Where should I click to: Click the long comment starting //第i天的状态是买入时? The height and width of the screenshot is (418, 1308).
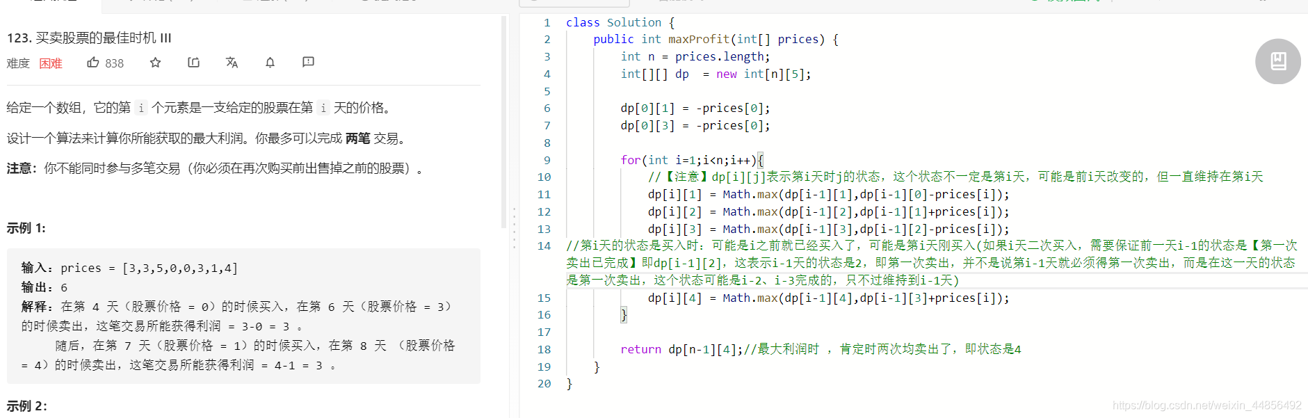[x=932, y=263]
